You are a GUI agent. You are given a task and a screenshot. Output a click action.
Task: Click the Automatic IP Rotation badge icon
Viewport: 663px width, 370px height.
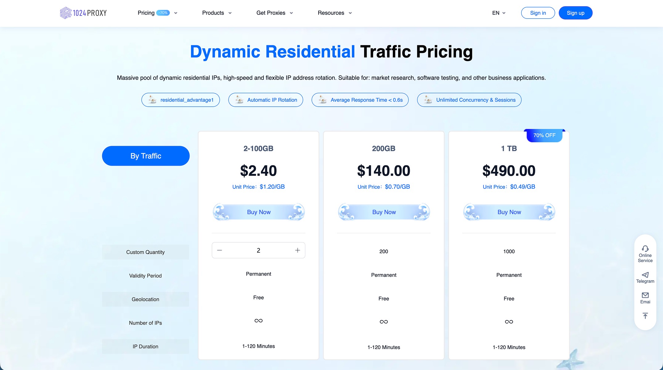[x=239, y=100]
